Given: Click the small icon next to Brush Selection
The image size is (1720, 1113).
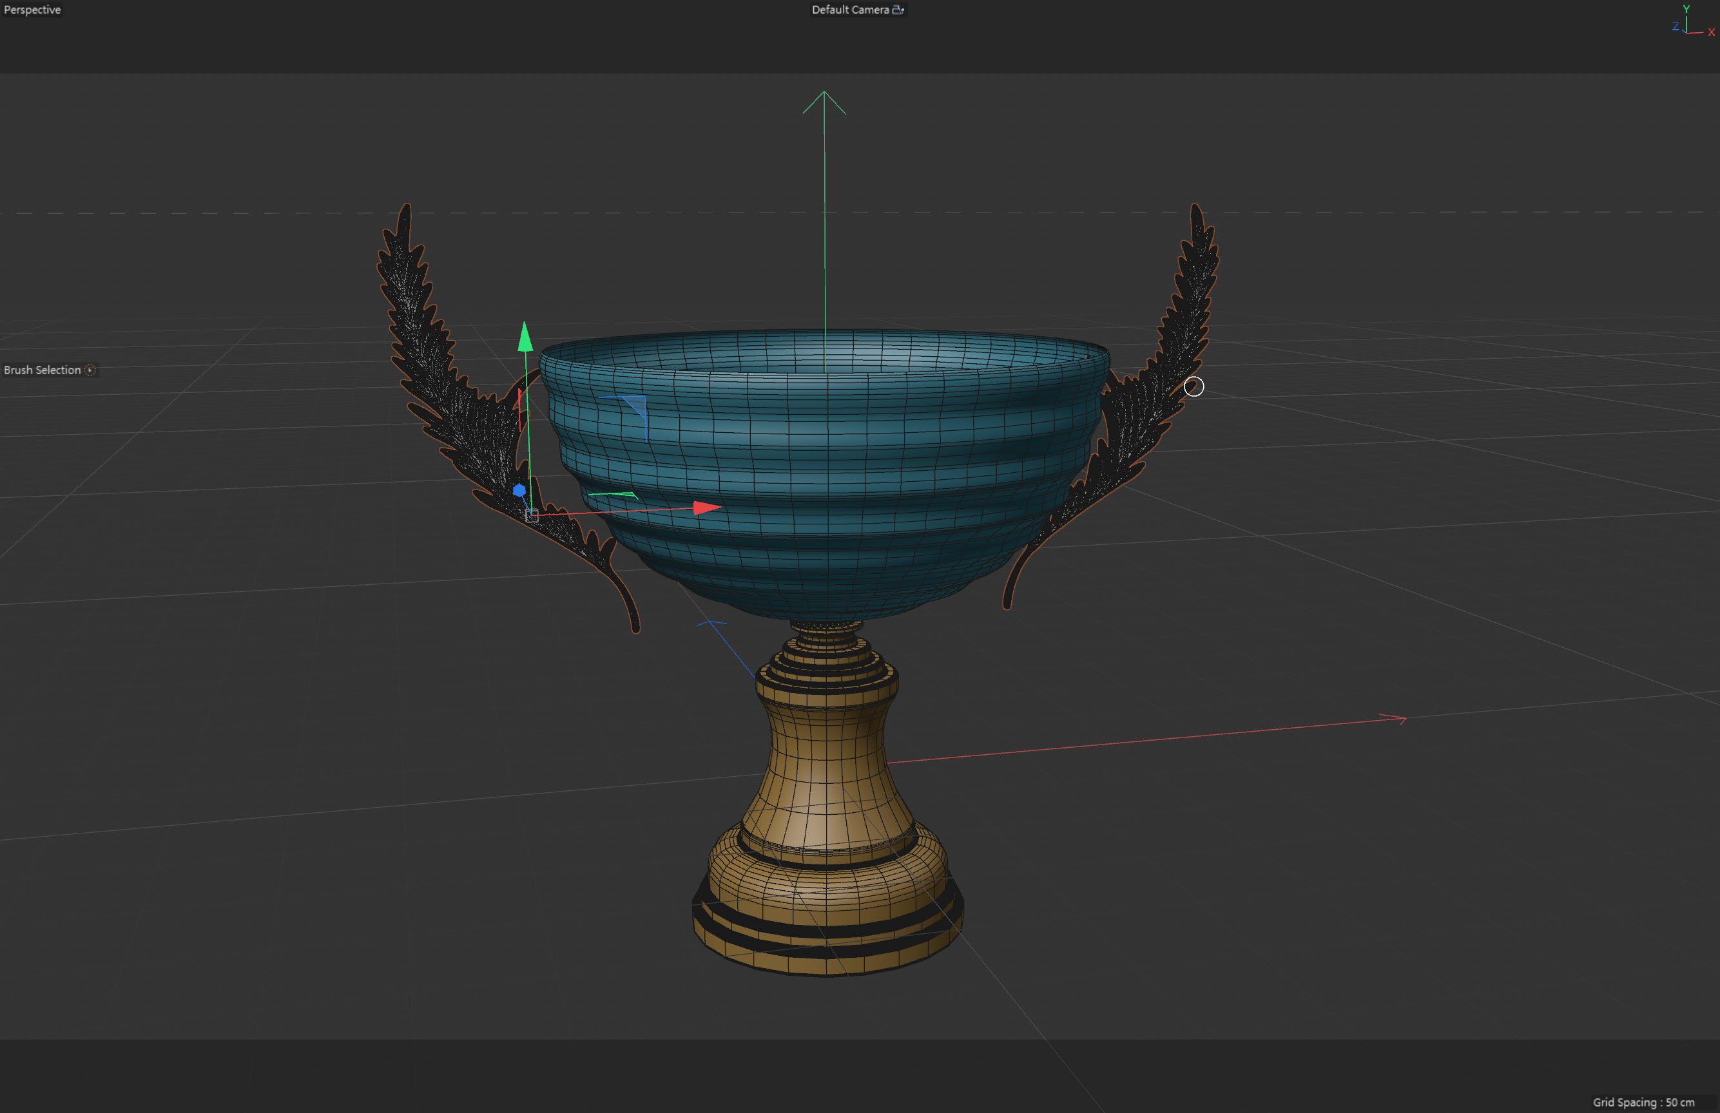Looking at the screenshot, I should point(90,370).
